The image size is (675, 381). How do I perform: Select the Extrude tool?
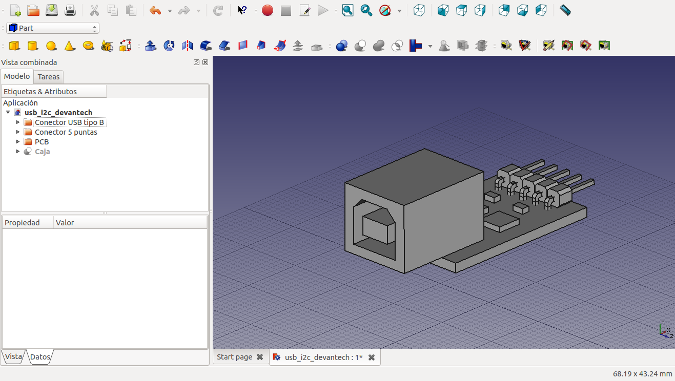[151, 46]
